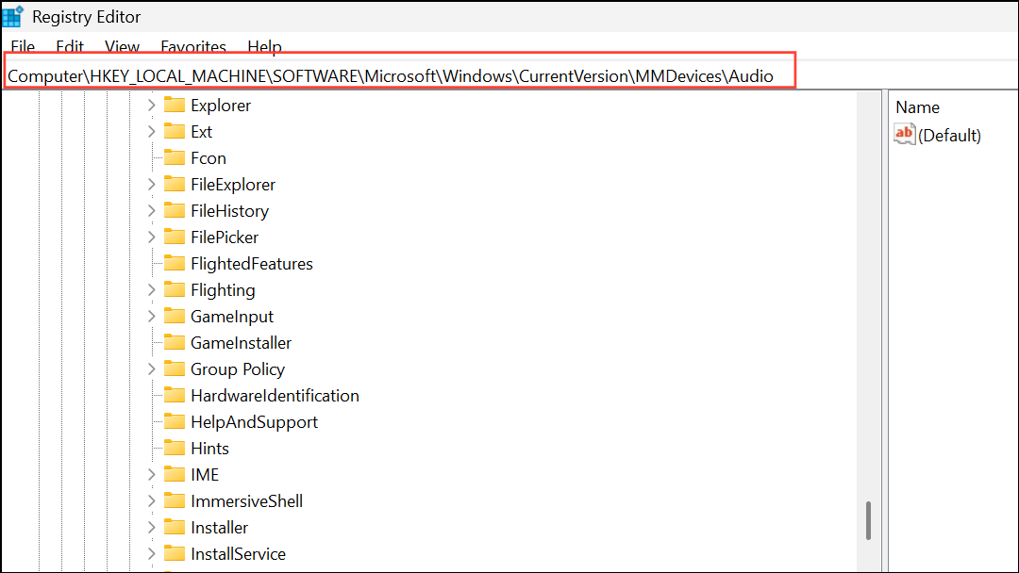Screen dimensions: 1019x573
Task: Click the HelpAndSupport folder icon
Action: [x=175, y=421]
